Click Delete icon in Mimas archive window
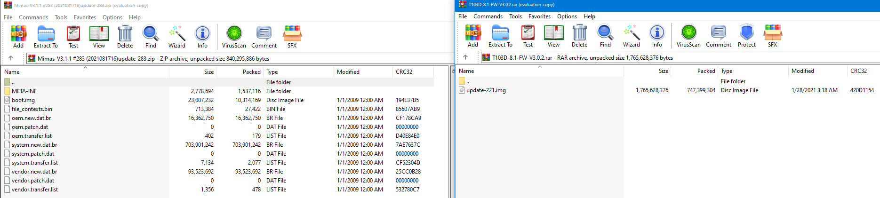This screenshot has width=880, height=198. (x=125, y=37)
